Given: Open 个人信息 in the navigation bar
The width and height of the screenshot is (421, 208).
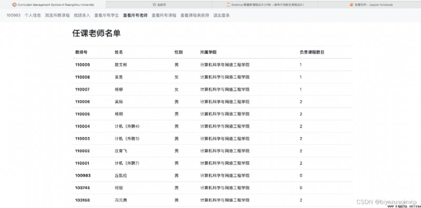Looking at the screenshot, I should tap(33, 15).
